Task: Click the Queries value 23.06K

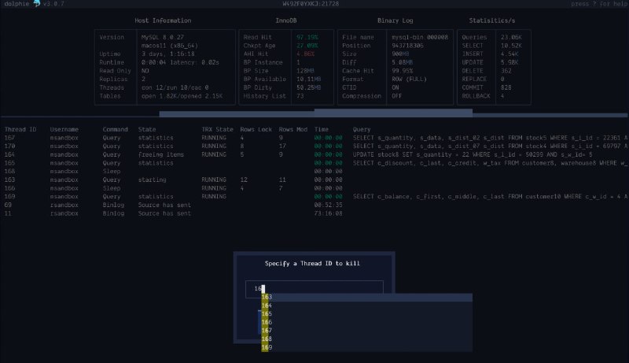Action: (511, 37)
